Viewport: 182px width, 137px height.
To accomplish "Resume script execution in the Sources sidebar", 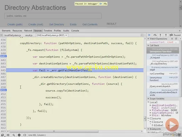I will [x=149, y=35].
